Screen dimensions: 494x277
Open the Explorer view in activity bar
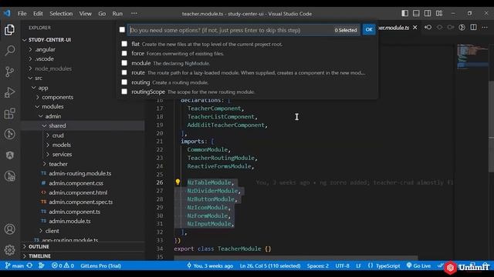point(9,30)
